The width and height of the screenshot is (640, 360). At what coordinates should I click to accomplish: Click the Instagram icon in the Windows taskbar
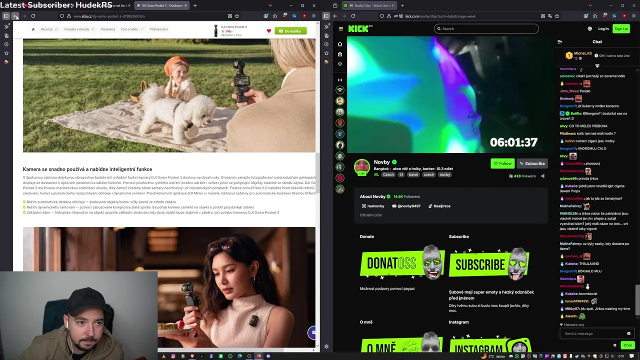click(173, 356)
